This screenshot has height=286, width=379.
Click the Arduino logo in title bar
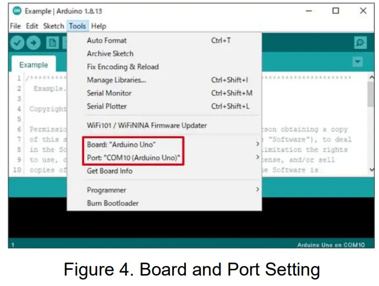[17, 11]
